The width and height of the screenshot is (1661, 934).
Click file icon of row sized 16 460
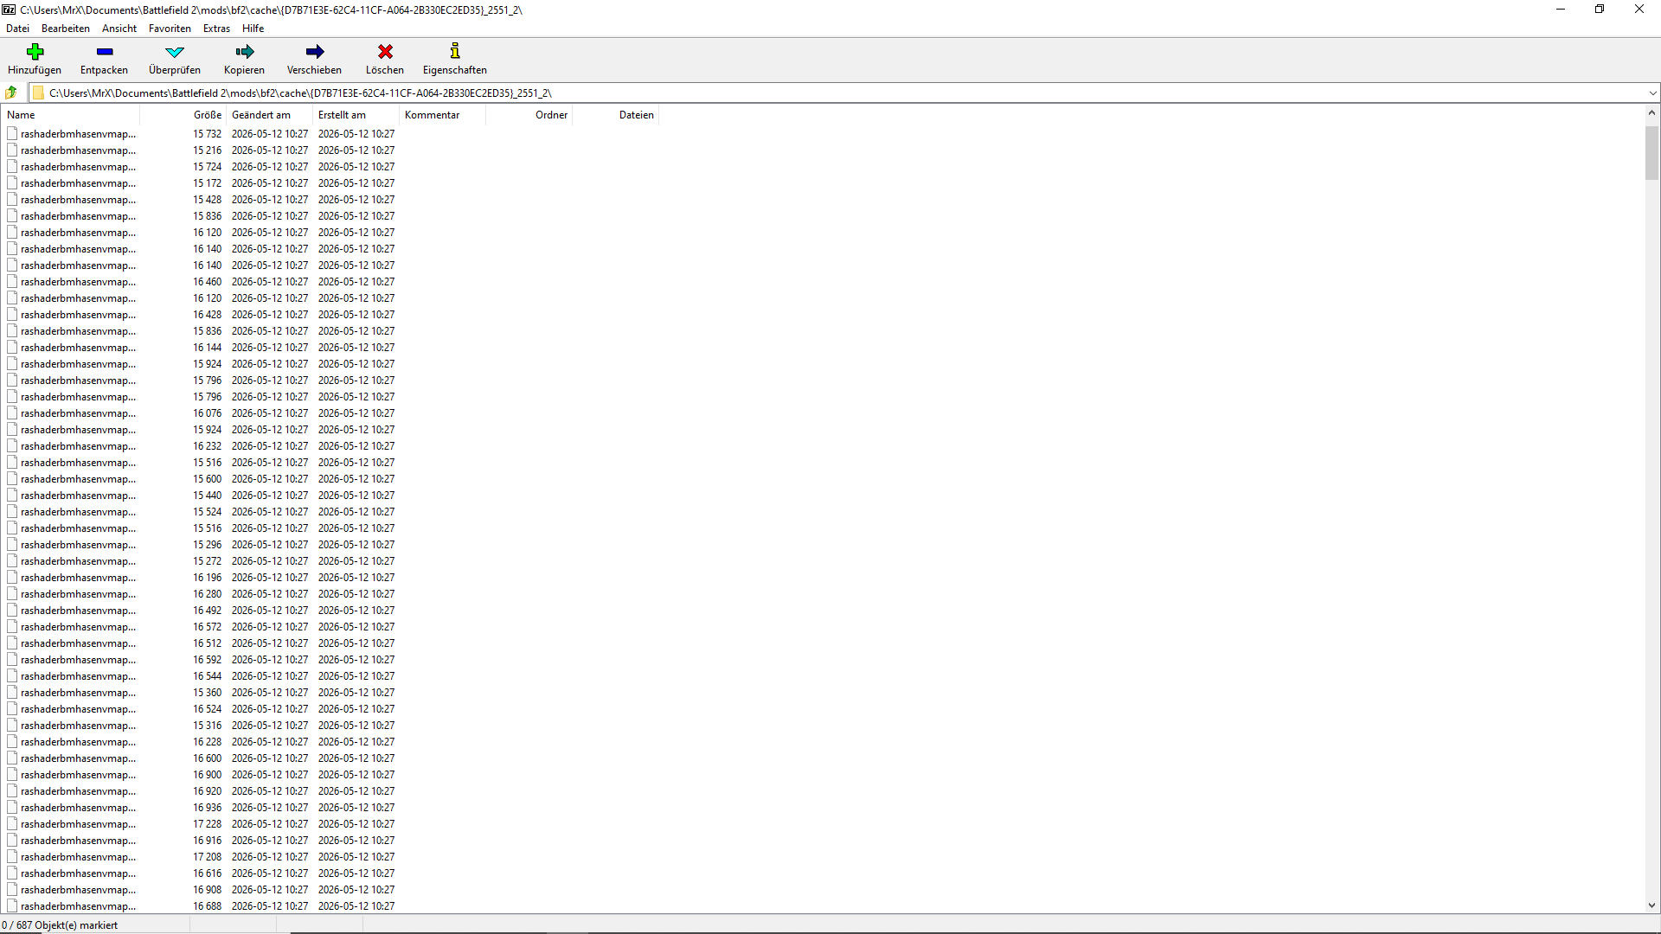point(12,282)
